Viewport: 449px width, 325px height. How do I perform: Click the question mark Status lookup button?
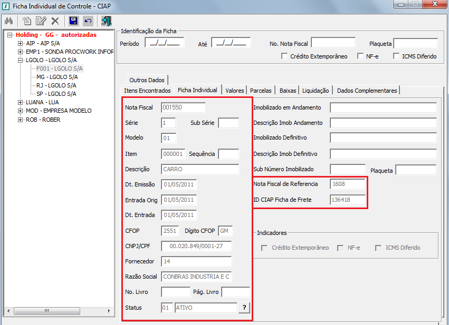(x=244, y=308)
